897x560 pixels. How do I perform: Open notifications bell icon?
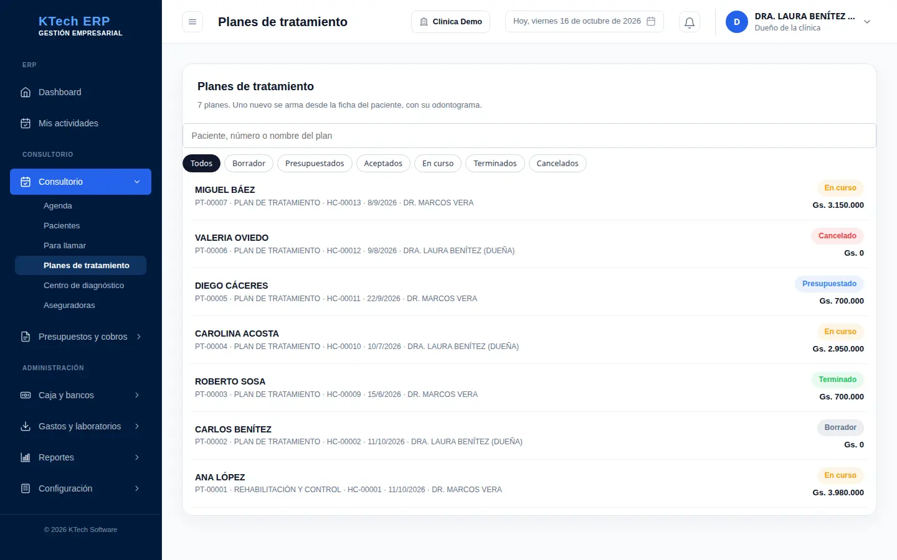[690, 22]
